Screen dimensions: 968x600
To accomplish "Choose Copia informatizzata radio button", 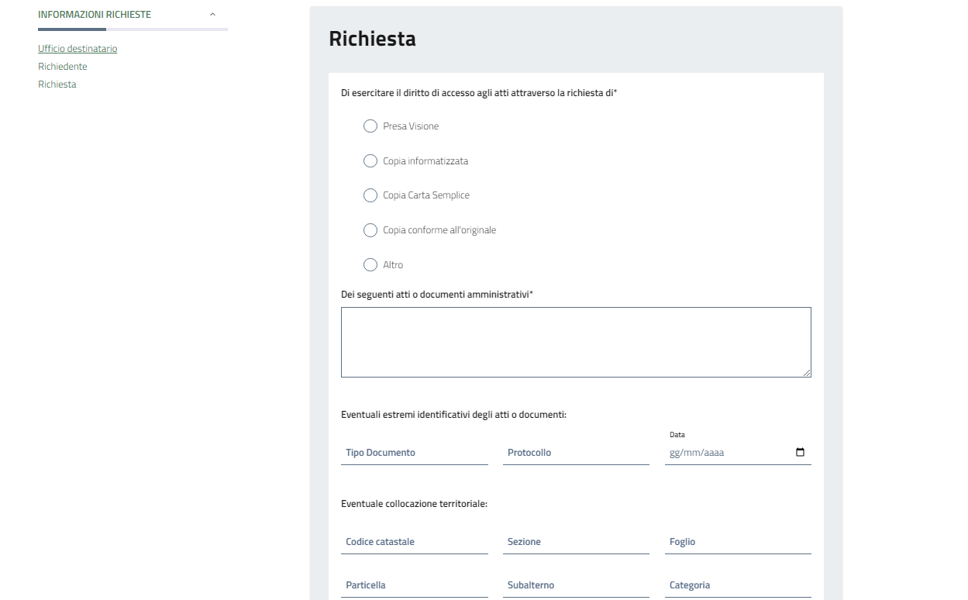I will click(x=370, y=161).
